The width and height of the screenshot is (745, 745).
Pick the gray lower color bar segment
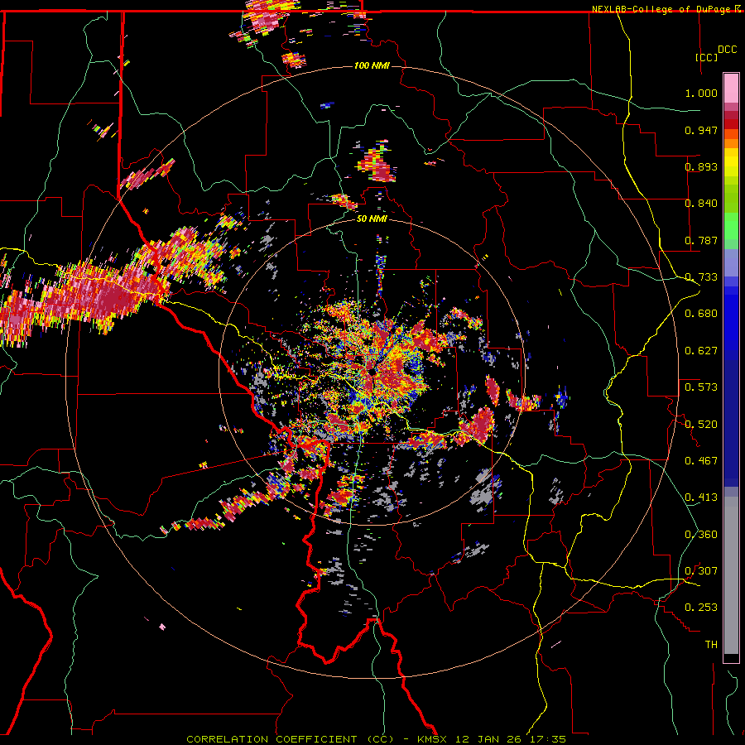pos(731,575)
